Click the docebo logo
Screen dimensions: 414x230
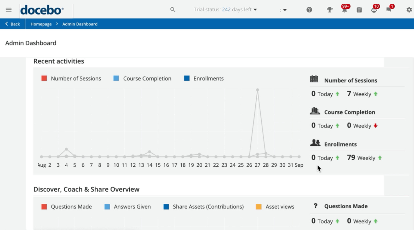(x=42, y=10)
